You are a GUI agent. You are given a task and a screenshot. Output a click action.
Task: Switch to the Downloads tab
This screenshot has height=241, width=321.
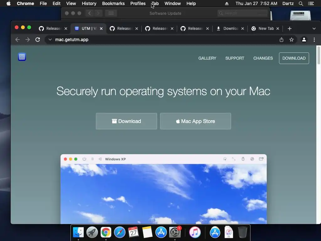pyautogui.click(x=230, y=29)
